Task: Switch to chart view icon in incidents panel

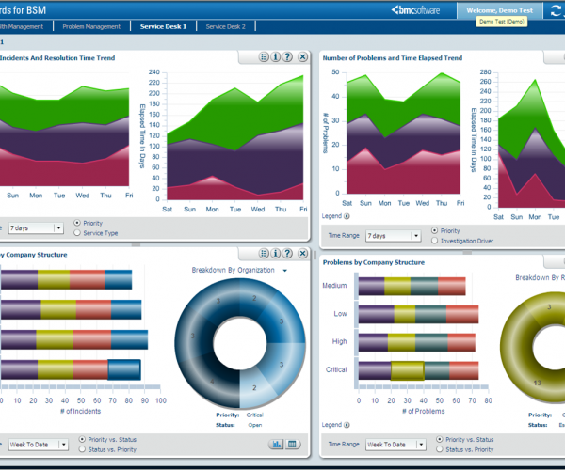Action: (x=276, y=445)
